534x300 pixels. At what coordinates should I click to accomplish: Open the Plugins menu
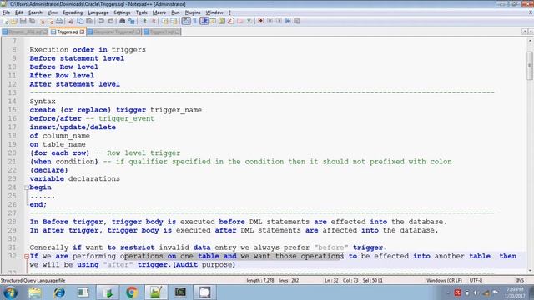click(x=193, y=12)
